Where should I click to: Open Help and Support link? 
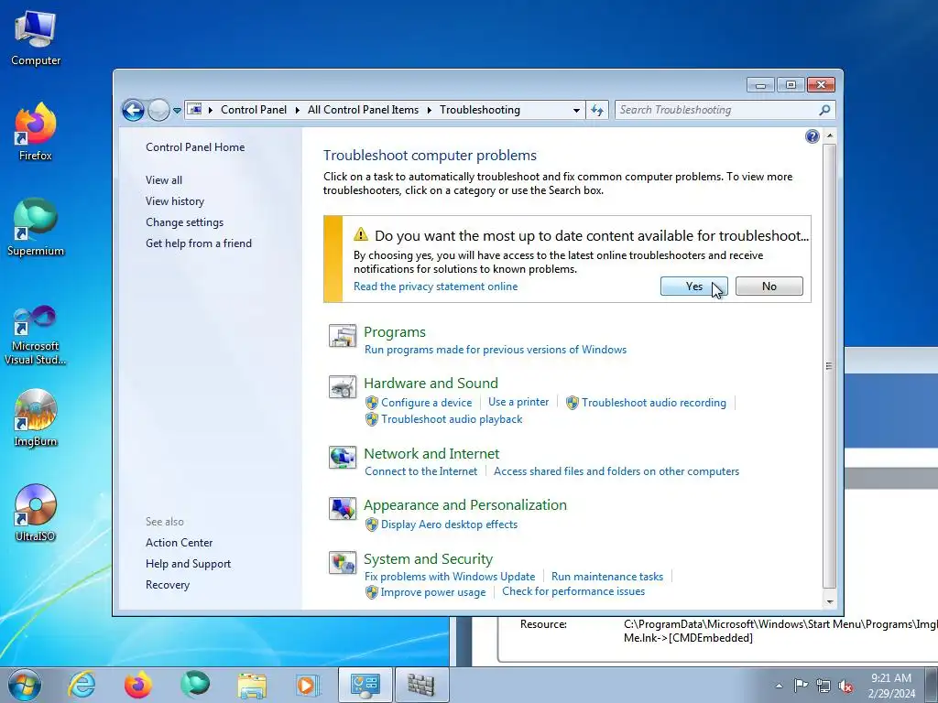pos(188,564)
